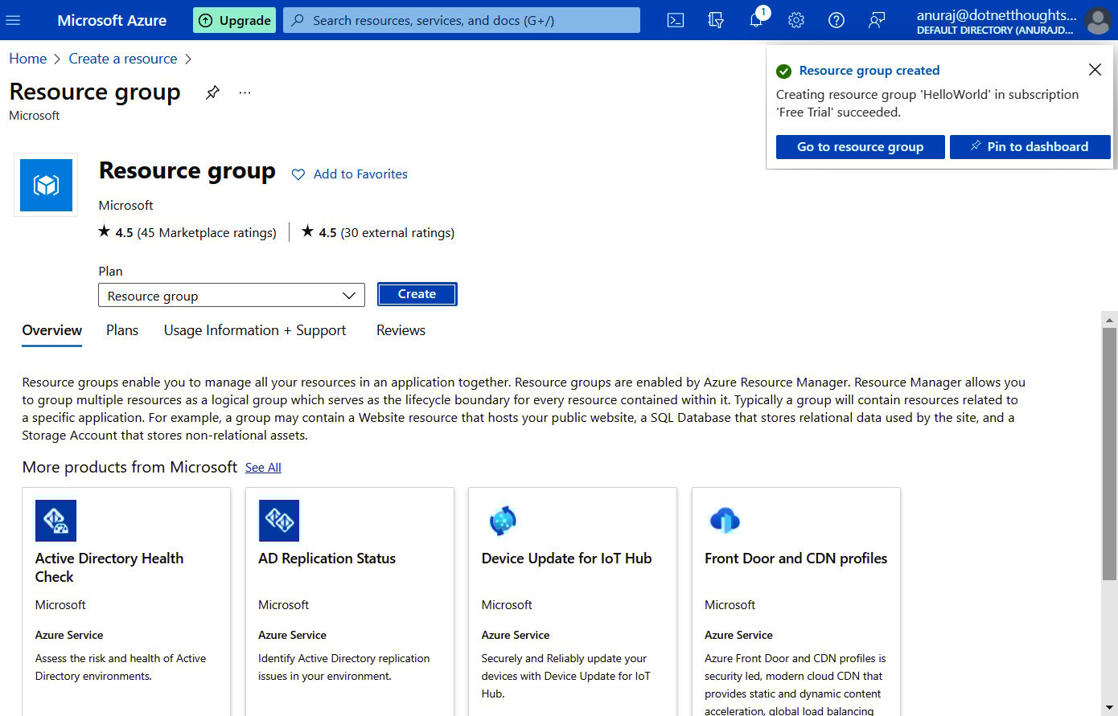The height and width of the screenshot is (716, 1118).
Task: Open Usage Information + Support tab
Action: tap(255, 330)
